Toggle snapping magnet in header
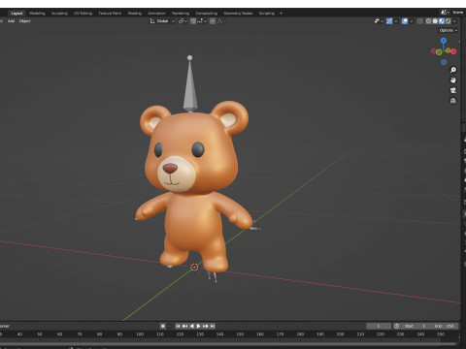The image size is (466, 349). [193, 21]
